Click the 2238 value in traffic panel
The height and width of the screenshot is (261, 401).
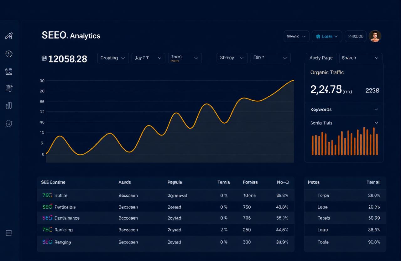372,91
